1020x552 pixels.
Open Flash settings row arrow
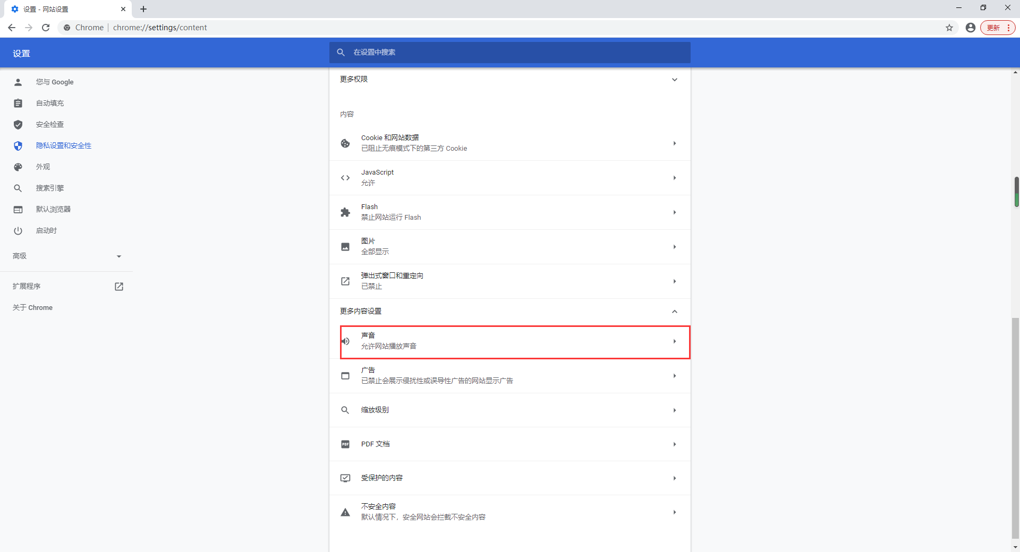tap(675, 212)
